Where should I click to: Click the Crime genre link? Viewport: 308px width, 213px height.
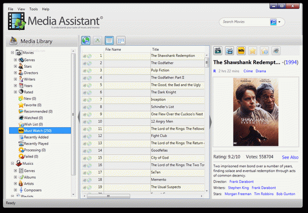click(x=248, y=71)
